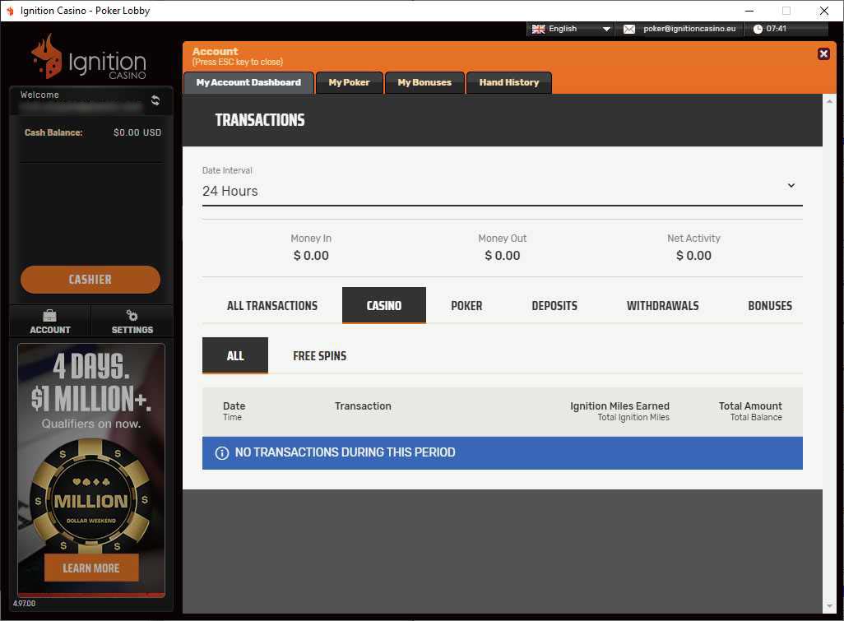Activate the POKER transactions filter

point(466,305)
